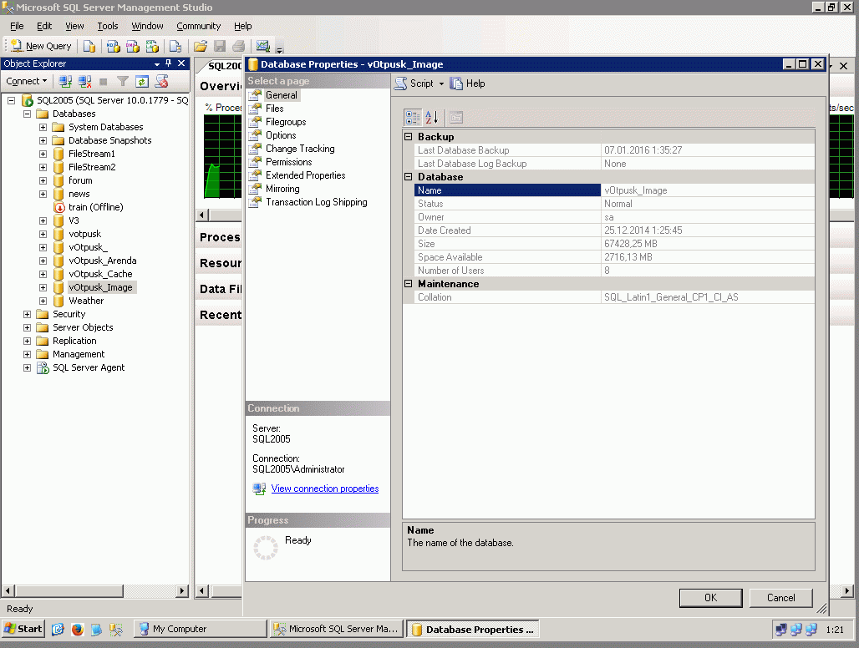859x648 pixels.
Task: Click the Windows Start button
Action: pos(23,629)
